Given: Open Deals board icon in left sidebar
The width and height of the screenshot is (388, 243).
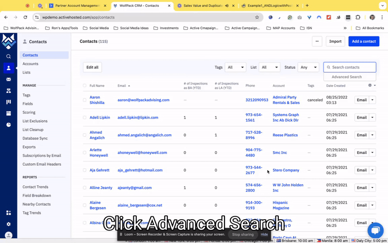Looking at the screenshot, I should (x=8, y=102).
